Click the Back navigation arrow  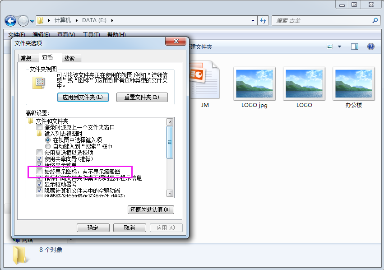10,21
